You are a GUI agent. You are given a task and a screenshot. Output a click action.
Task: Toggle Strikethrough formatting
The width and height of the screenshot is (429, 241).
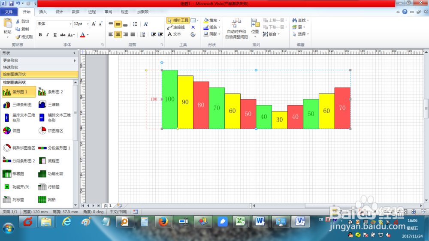tap(63, 35)
